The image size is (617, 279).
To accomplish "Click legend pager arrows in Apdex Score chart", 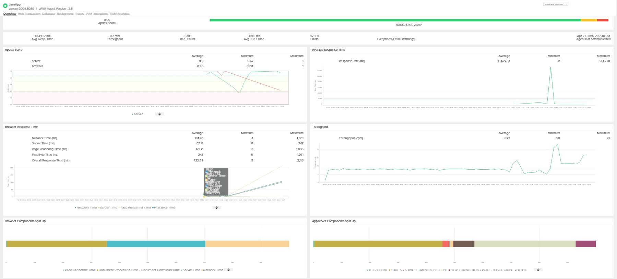I will pos(159,114).
